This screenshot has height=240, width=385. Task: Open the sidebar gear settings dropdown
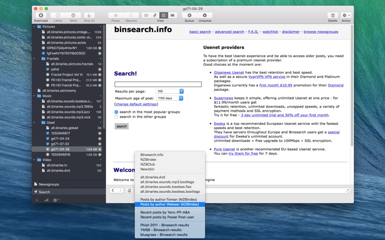[56, 200]
